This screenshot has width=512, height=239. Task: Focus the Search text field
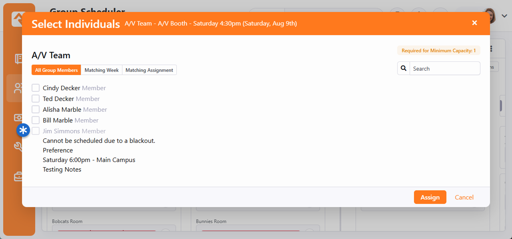(444, 69)
